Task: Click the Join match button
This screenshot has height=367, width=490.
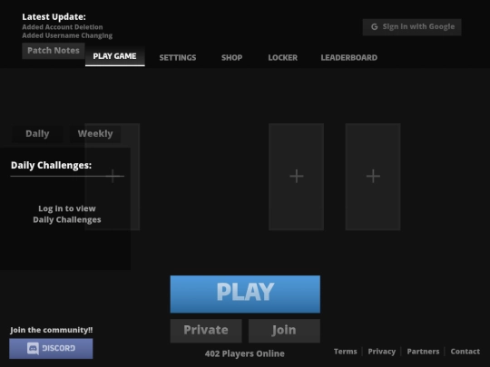Action: [284, 331]
